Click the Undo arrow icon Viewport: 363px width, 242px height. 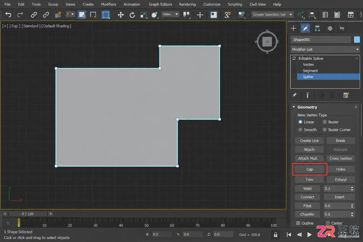pos(8,15)
